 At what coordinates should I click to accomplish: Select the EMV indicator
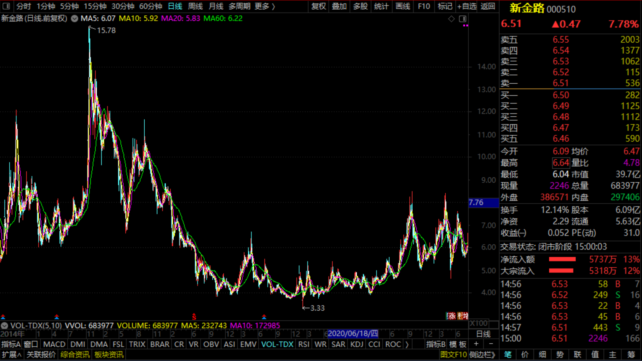coord(248,344)
